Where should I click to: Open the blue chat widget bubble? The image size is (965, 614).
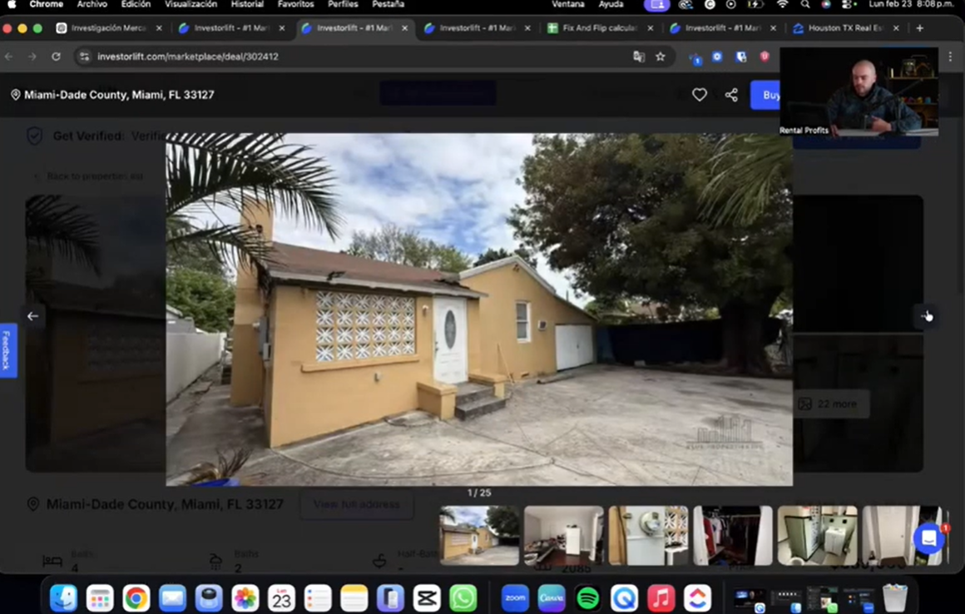point(928,539)
